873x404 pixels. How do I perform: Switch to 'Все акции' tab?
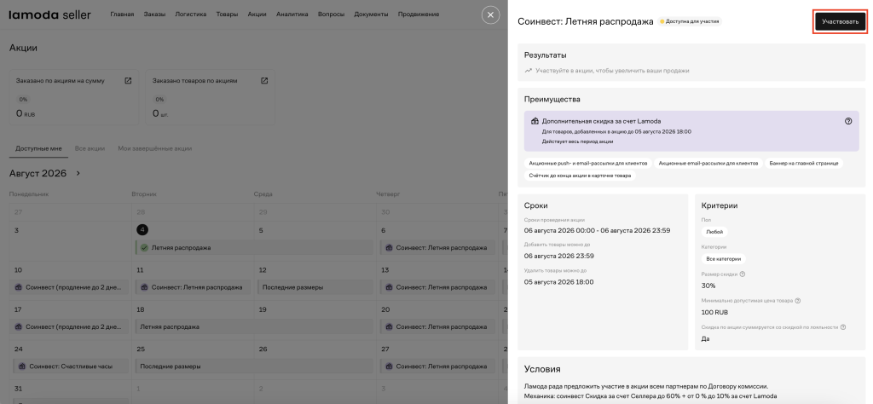pos(90,148)
